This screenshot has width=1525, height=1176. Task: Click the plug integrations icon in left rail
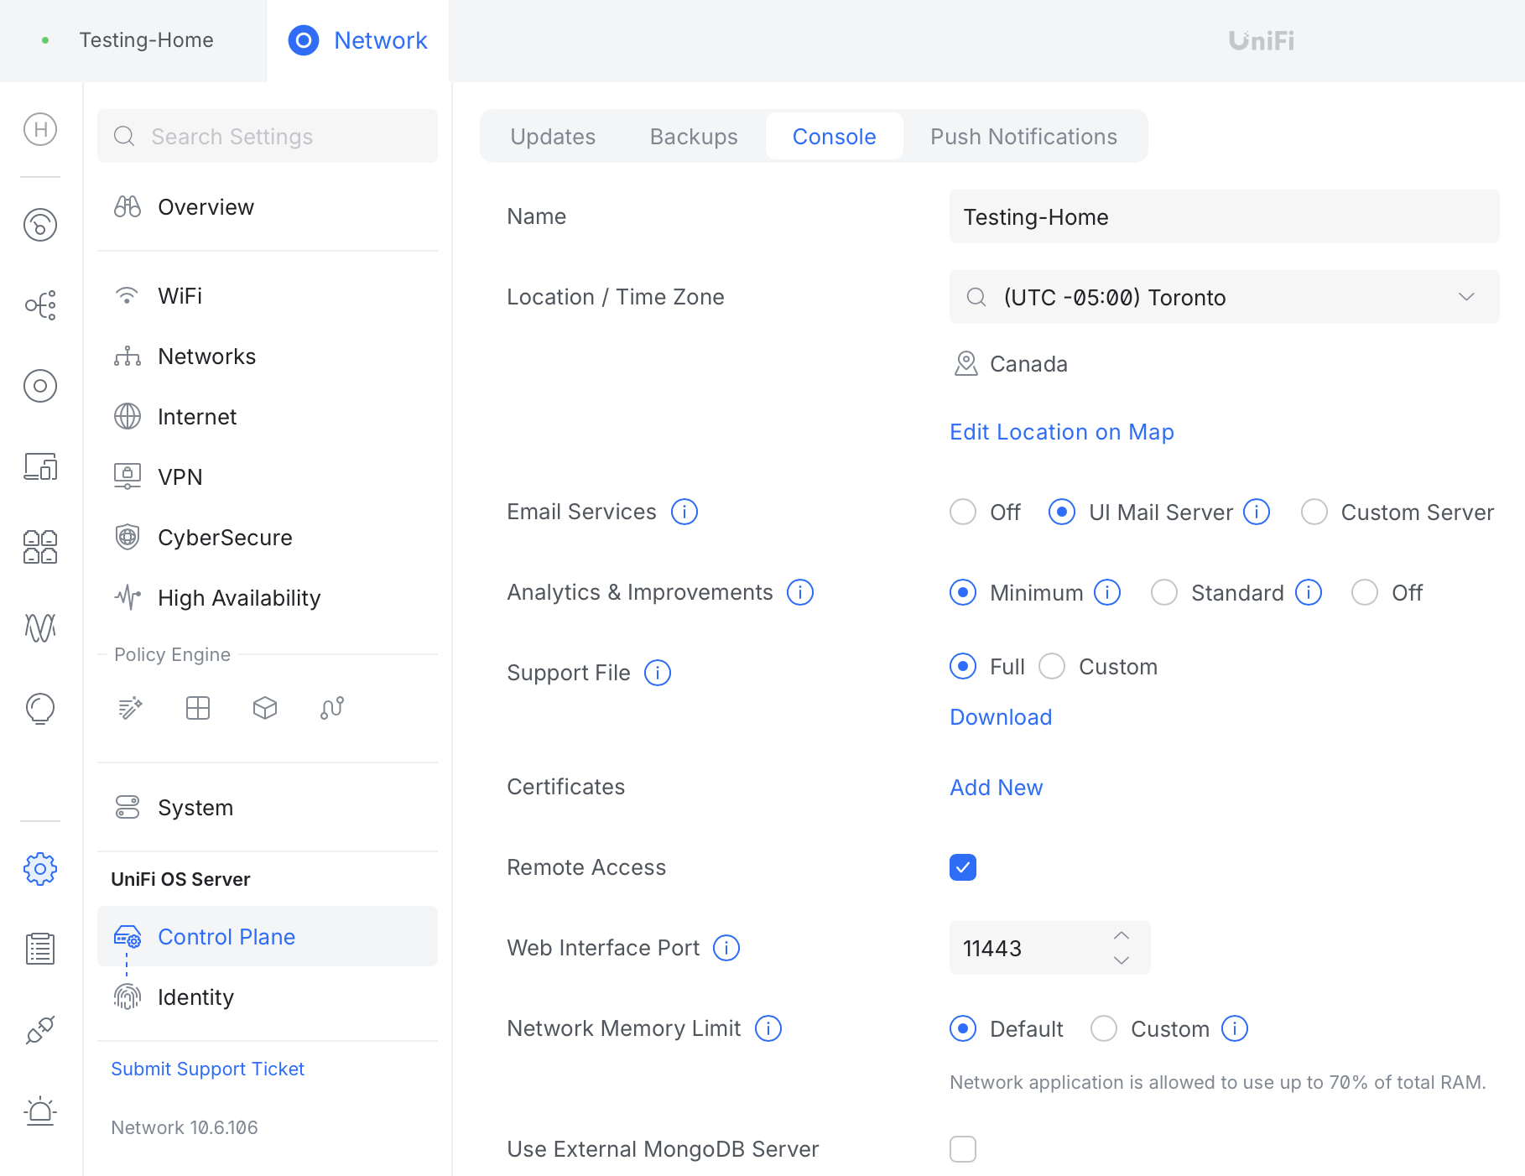coord(40,1030)
